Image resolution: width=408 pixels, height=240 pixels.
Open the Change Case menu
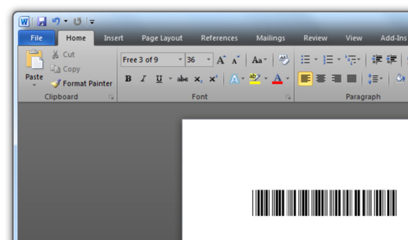(259, 60)
